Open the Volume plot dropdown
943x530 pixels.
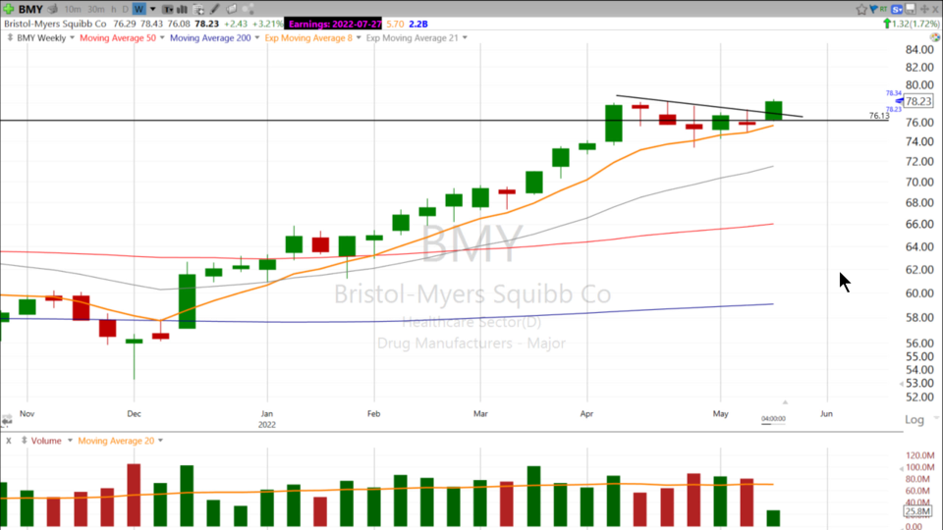click(x=70, y=441)
